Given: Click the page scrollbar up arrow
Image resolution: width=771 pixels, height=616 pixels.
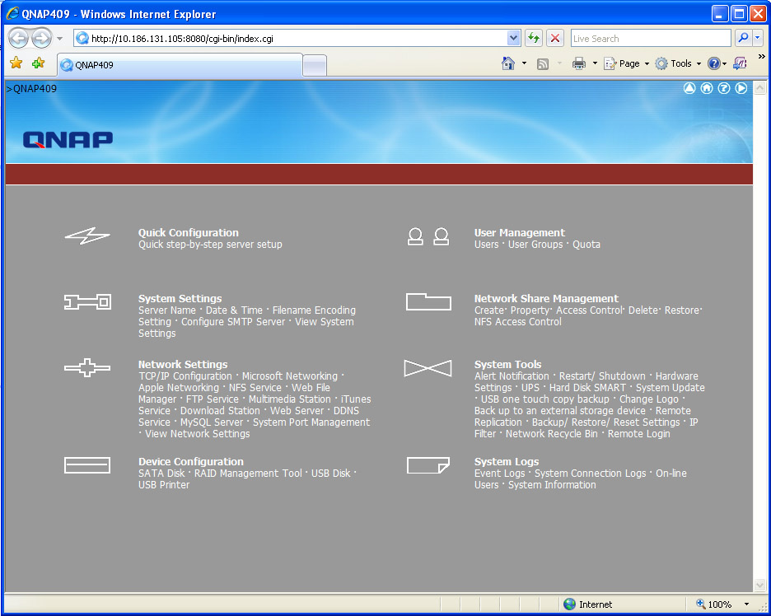Looking at the screenshot, I should point(759,88).
